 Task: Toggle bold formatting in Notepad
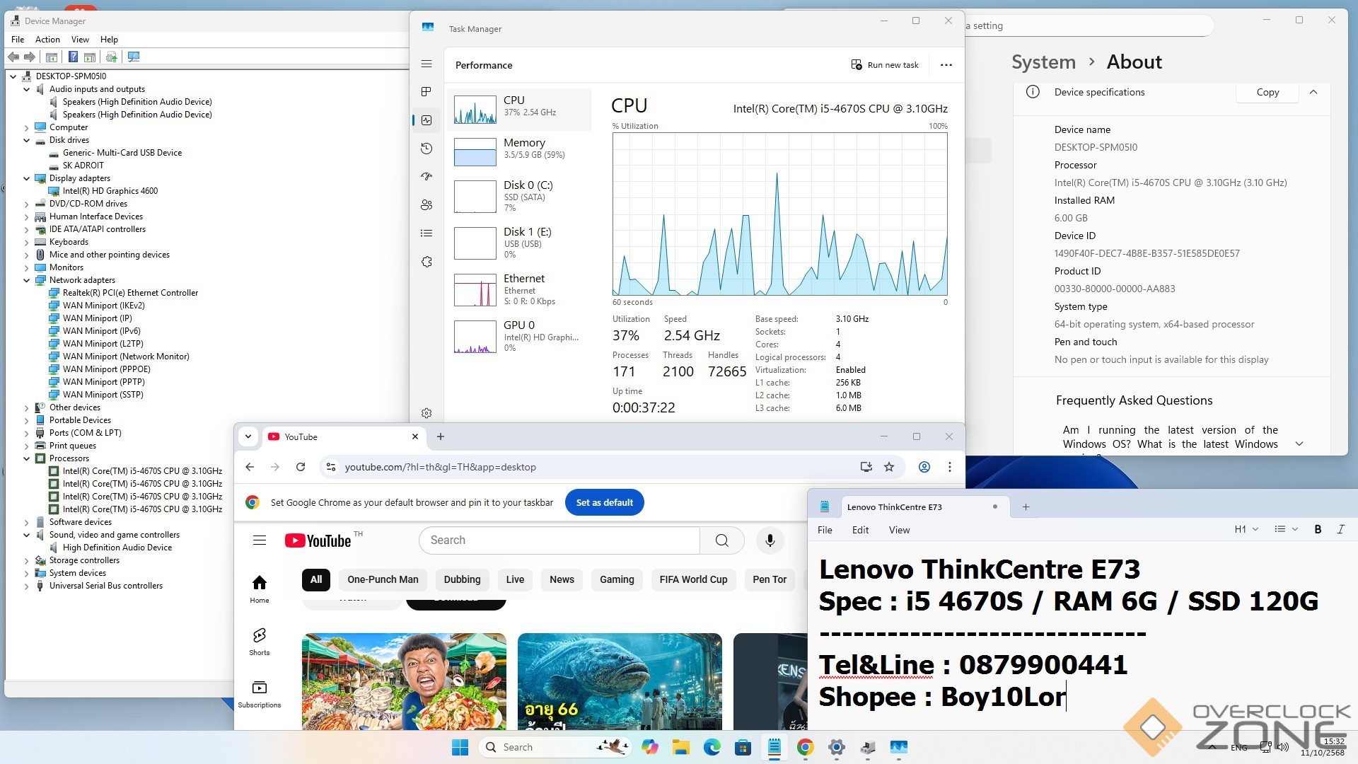tap(1318, 529)
